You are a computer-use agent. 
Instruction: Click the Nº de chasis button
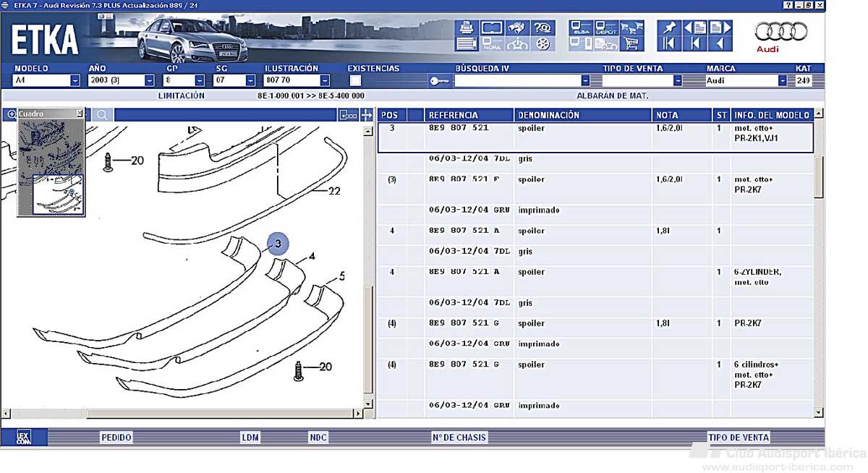pyautogui.click(x=460, y=438)
